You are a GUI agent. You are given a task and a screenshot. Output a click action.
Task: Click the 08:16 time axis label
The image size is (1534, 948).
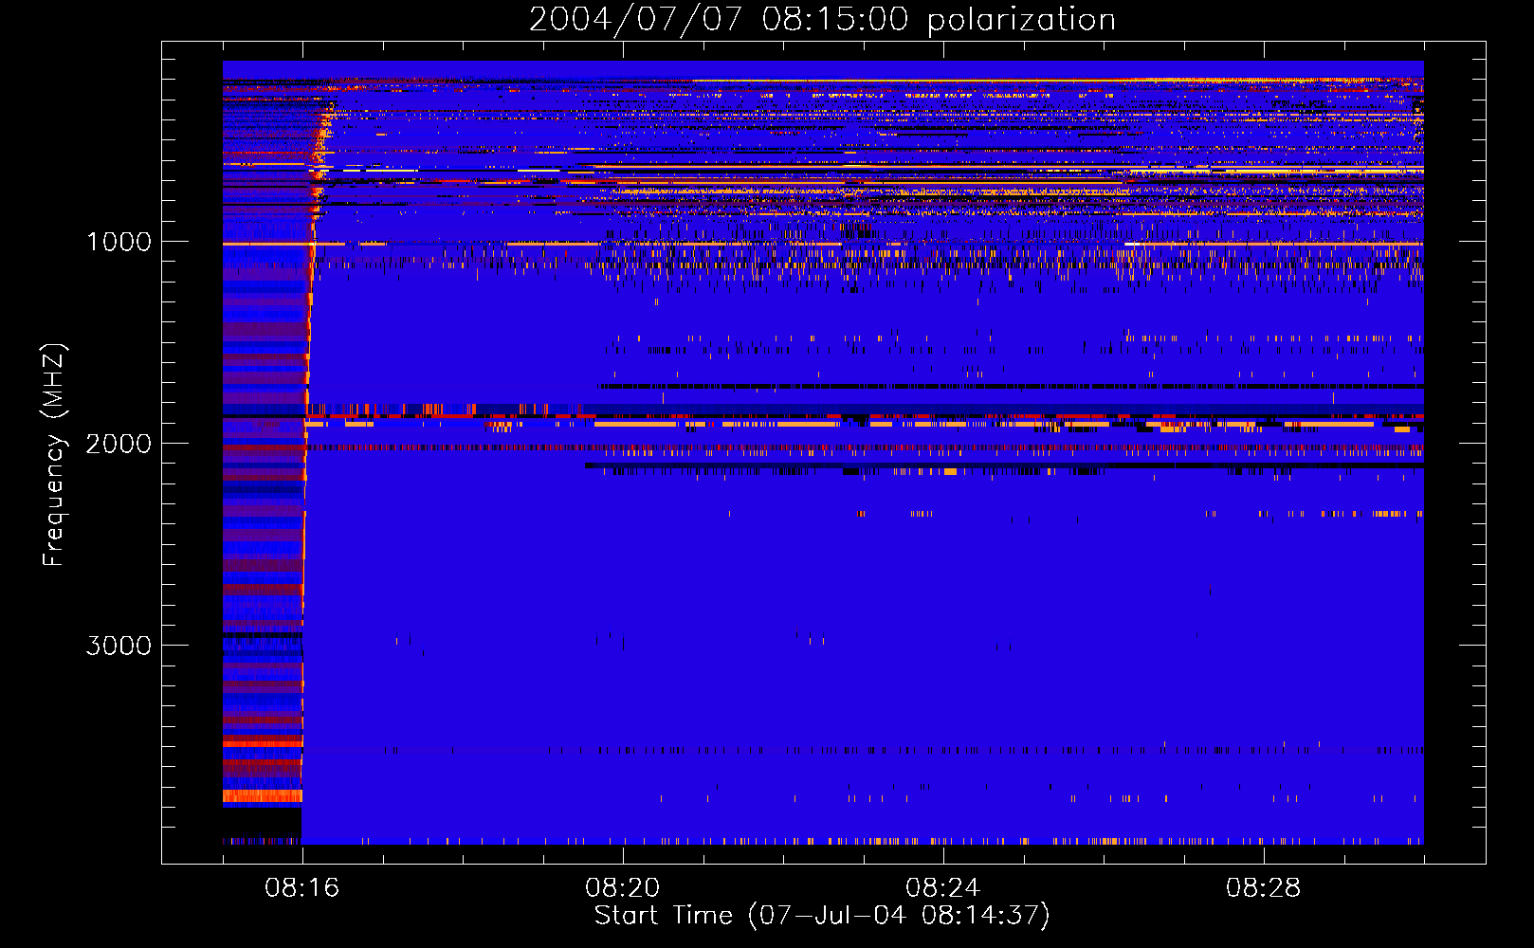pos(302,888)
